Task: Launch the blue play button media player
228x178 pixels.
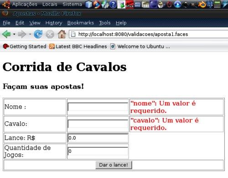Action: [x=177, y=4]
